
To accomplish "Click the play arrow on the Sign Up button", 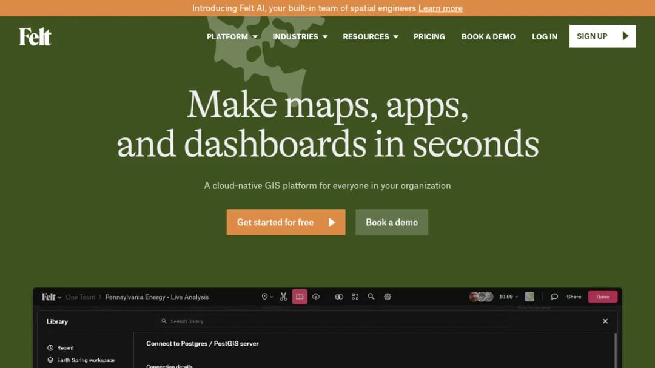I will pos(625,36).
